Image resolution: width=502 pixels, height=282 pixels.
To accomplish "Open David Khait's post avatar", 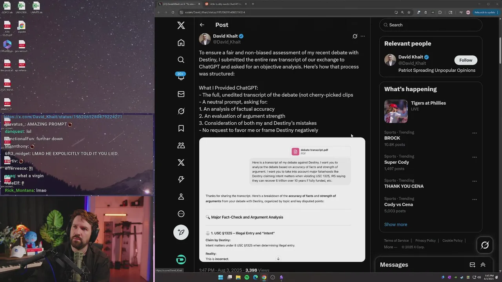I will [205, 39].
